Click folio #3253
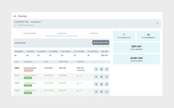The width and height of the screenshot is (174, 108). [x=17, y=68]
